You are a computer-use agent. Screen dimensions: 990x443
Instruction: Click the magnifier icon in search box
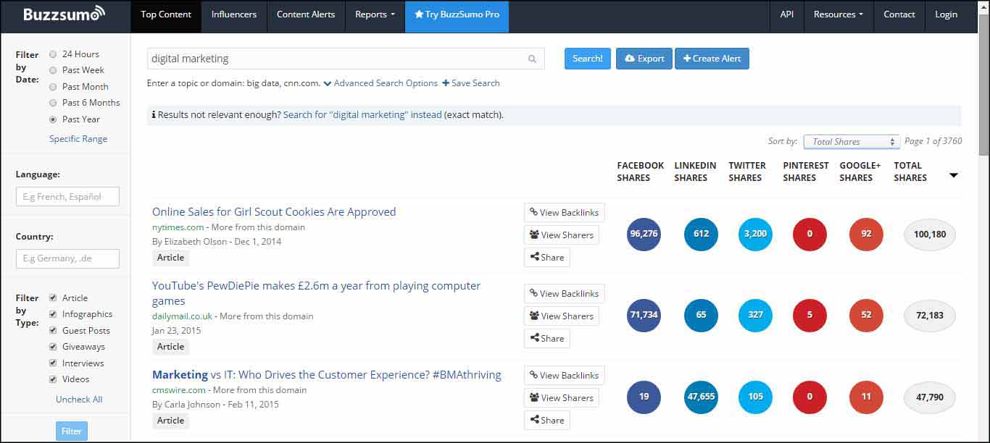(x=532, y=59)
